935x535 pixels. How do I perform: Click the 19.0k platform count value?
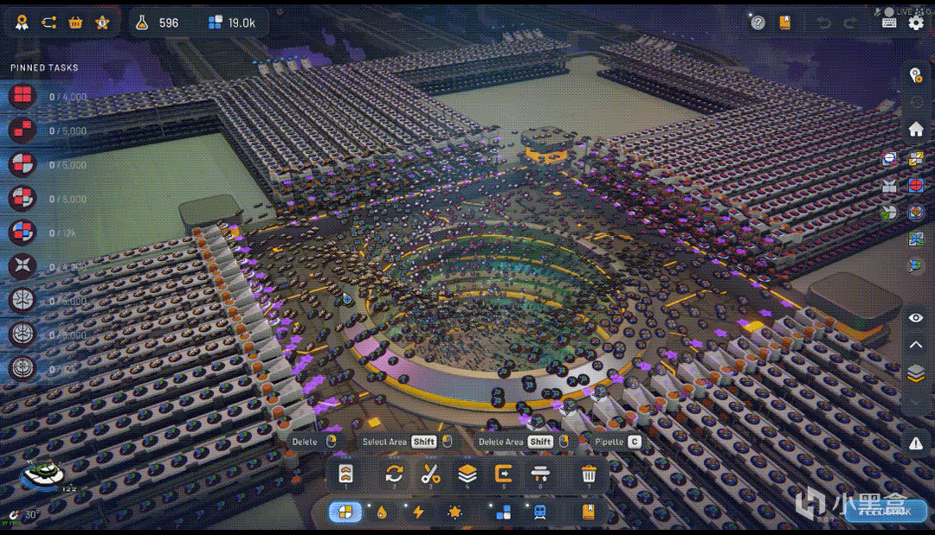coord(242,22)
